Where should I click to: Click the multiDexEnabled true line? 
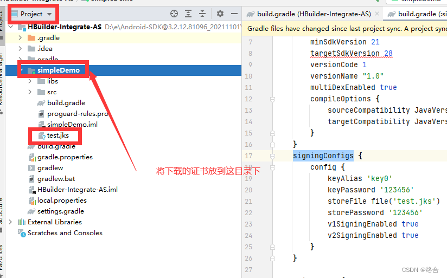click(x=353, y=87)
